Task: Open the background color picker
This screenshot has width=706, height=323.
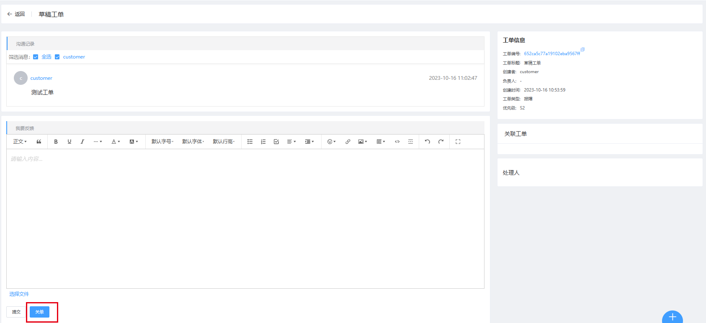Action: (134, 142)
